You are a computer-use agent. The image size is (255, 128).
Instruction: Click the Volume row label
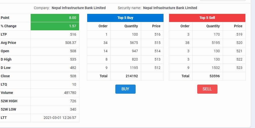[x=7, y=93]
